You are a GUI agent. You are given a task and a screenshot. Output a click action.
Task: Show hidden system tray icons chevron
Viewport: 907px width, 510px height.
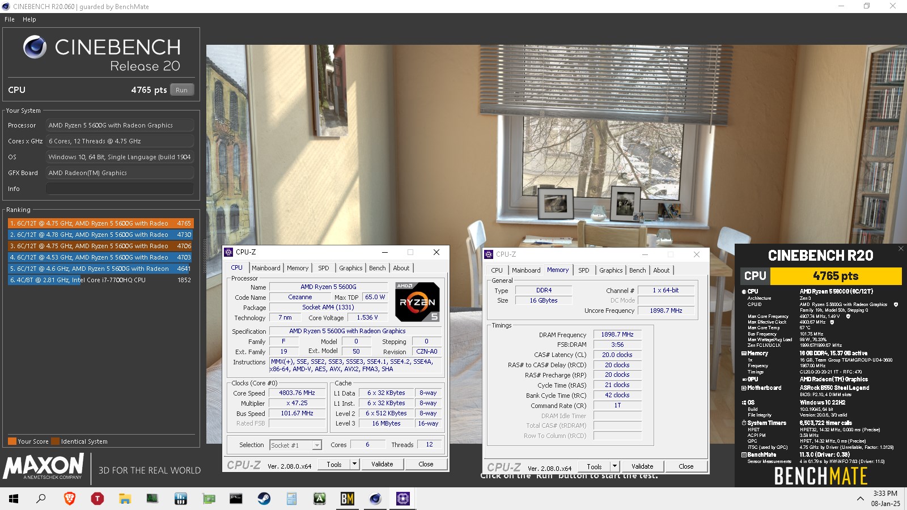tap(861, 499)
